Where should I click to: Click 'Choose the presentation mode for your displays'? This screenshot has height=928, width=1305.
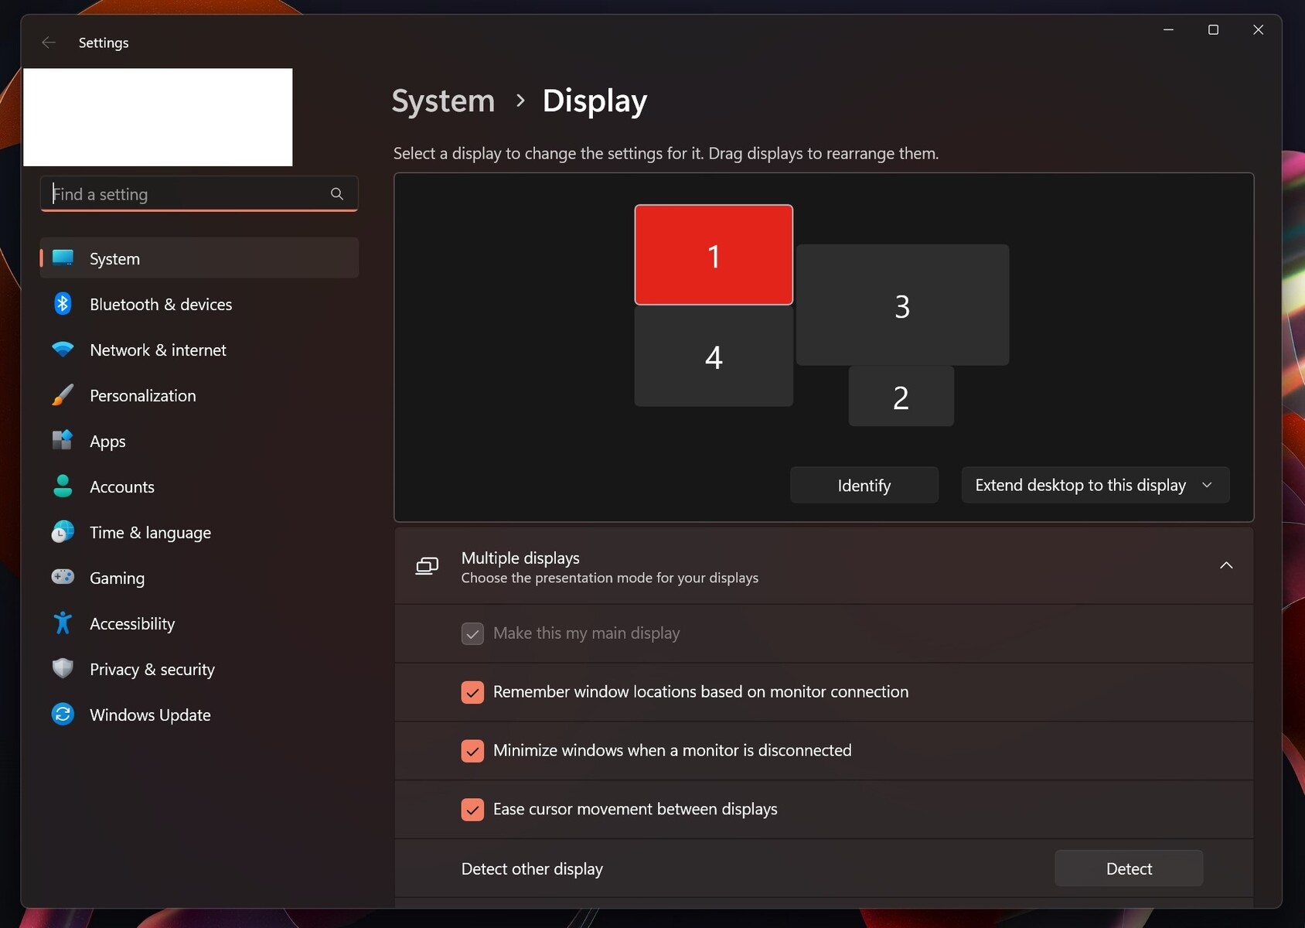point(610,578)
